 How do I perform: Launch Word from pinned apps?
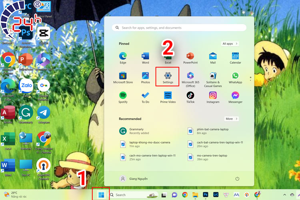coord(146,58)
